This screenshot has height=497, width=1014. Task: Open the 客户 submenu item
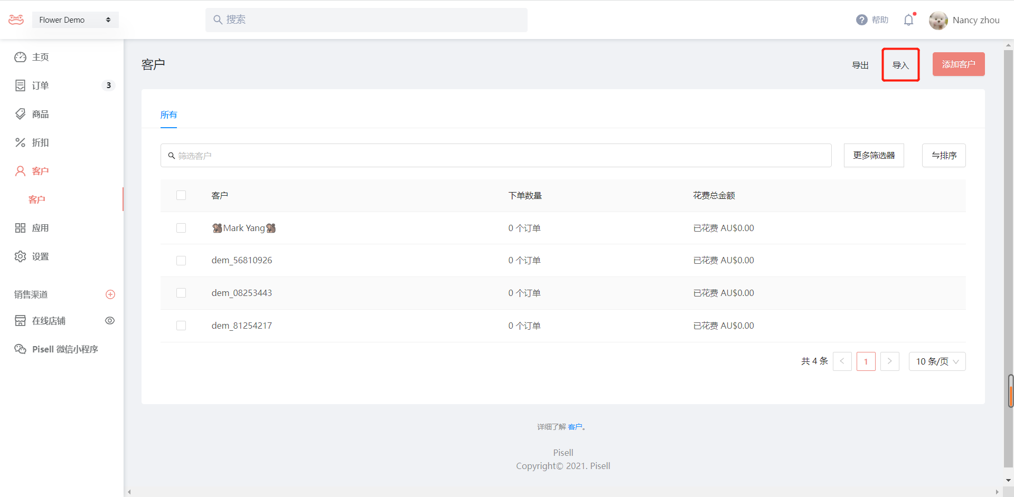pos(62,199)
